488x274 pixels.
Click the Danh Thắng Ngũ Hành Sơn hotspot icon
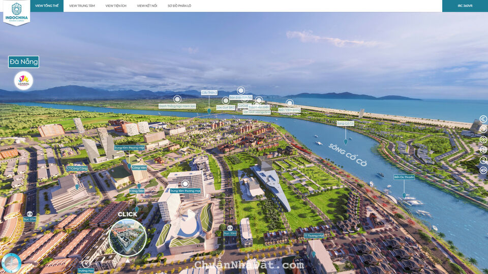click(x=177, y=99)
